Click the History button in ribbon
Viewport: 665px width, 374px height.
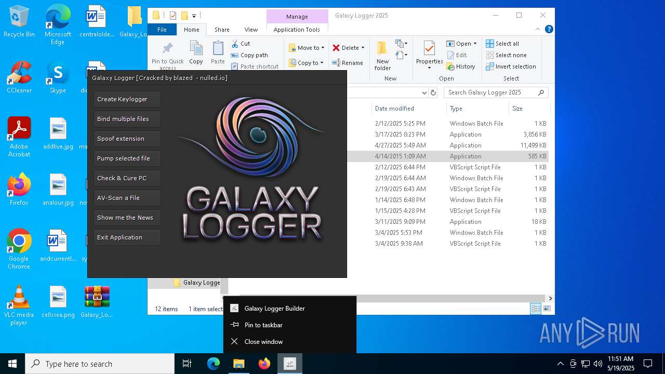click(x=461, y=66)
